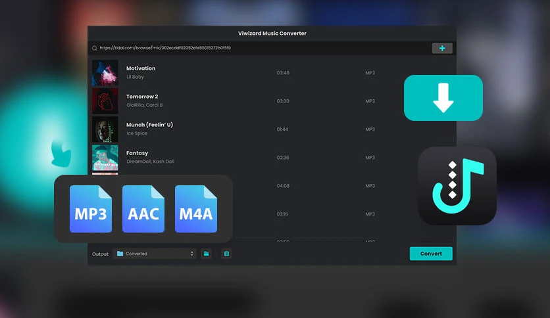The width and height of the screenshot is (550, 318).
Task: Click duration 03:46 of Motivation
Action: point(283,73)
